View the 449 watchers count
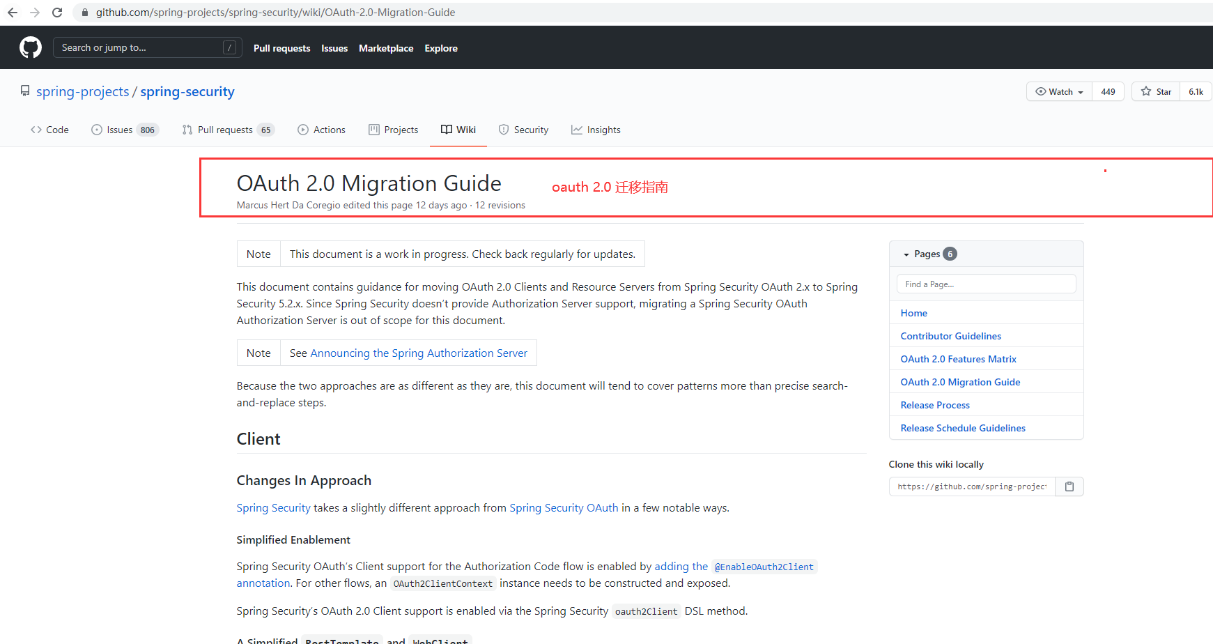 1108,91
